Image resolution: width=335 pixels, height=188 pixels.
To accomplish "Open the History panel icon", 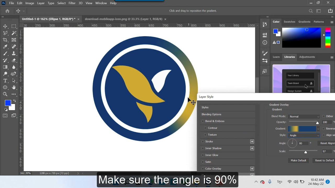I will (265, 24).
